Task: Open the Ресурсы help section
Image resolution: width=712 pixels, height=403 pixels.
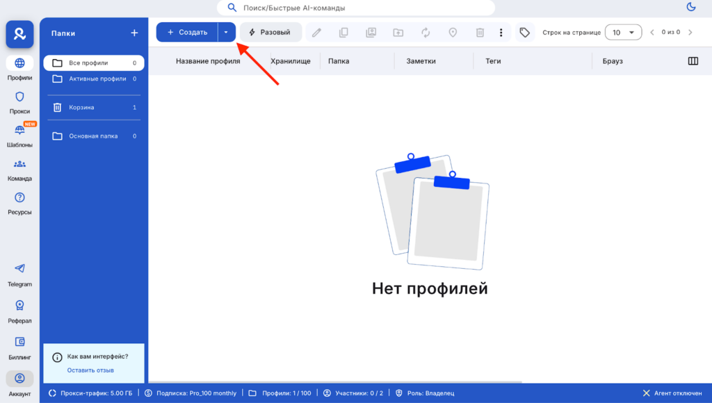Action: (x=19, y=204)
